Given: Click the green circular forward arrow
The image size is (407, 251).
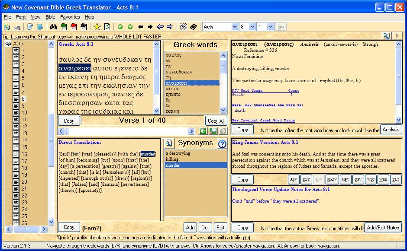Looking at the screenshot, I should click(x=129, y=27).
